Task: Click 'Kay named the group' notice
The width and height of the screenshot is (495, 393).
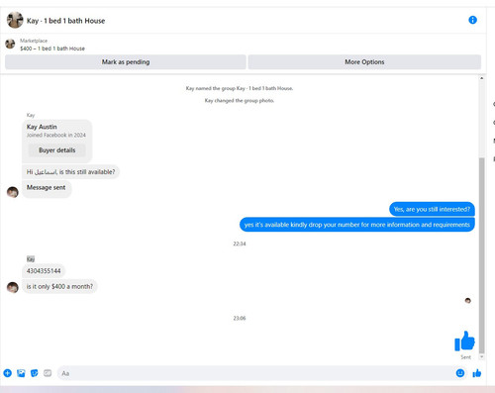Action: click(240, 88)
